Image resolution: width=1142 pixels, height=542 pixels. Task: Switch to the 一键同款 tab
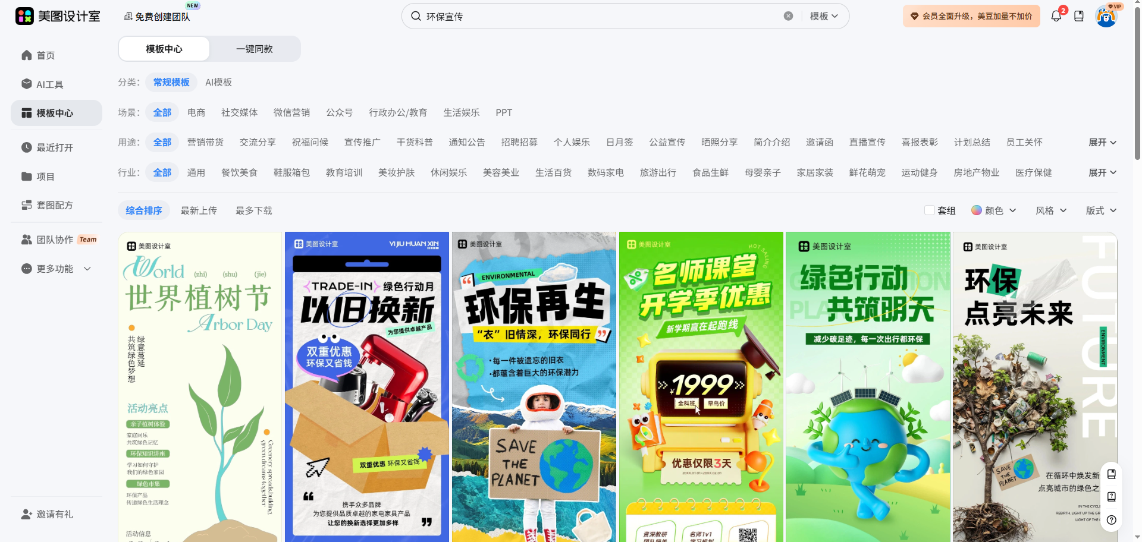255,49
